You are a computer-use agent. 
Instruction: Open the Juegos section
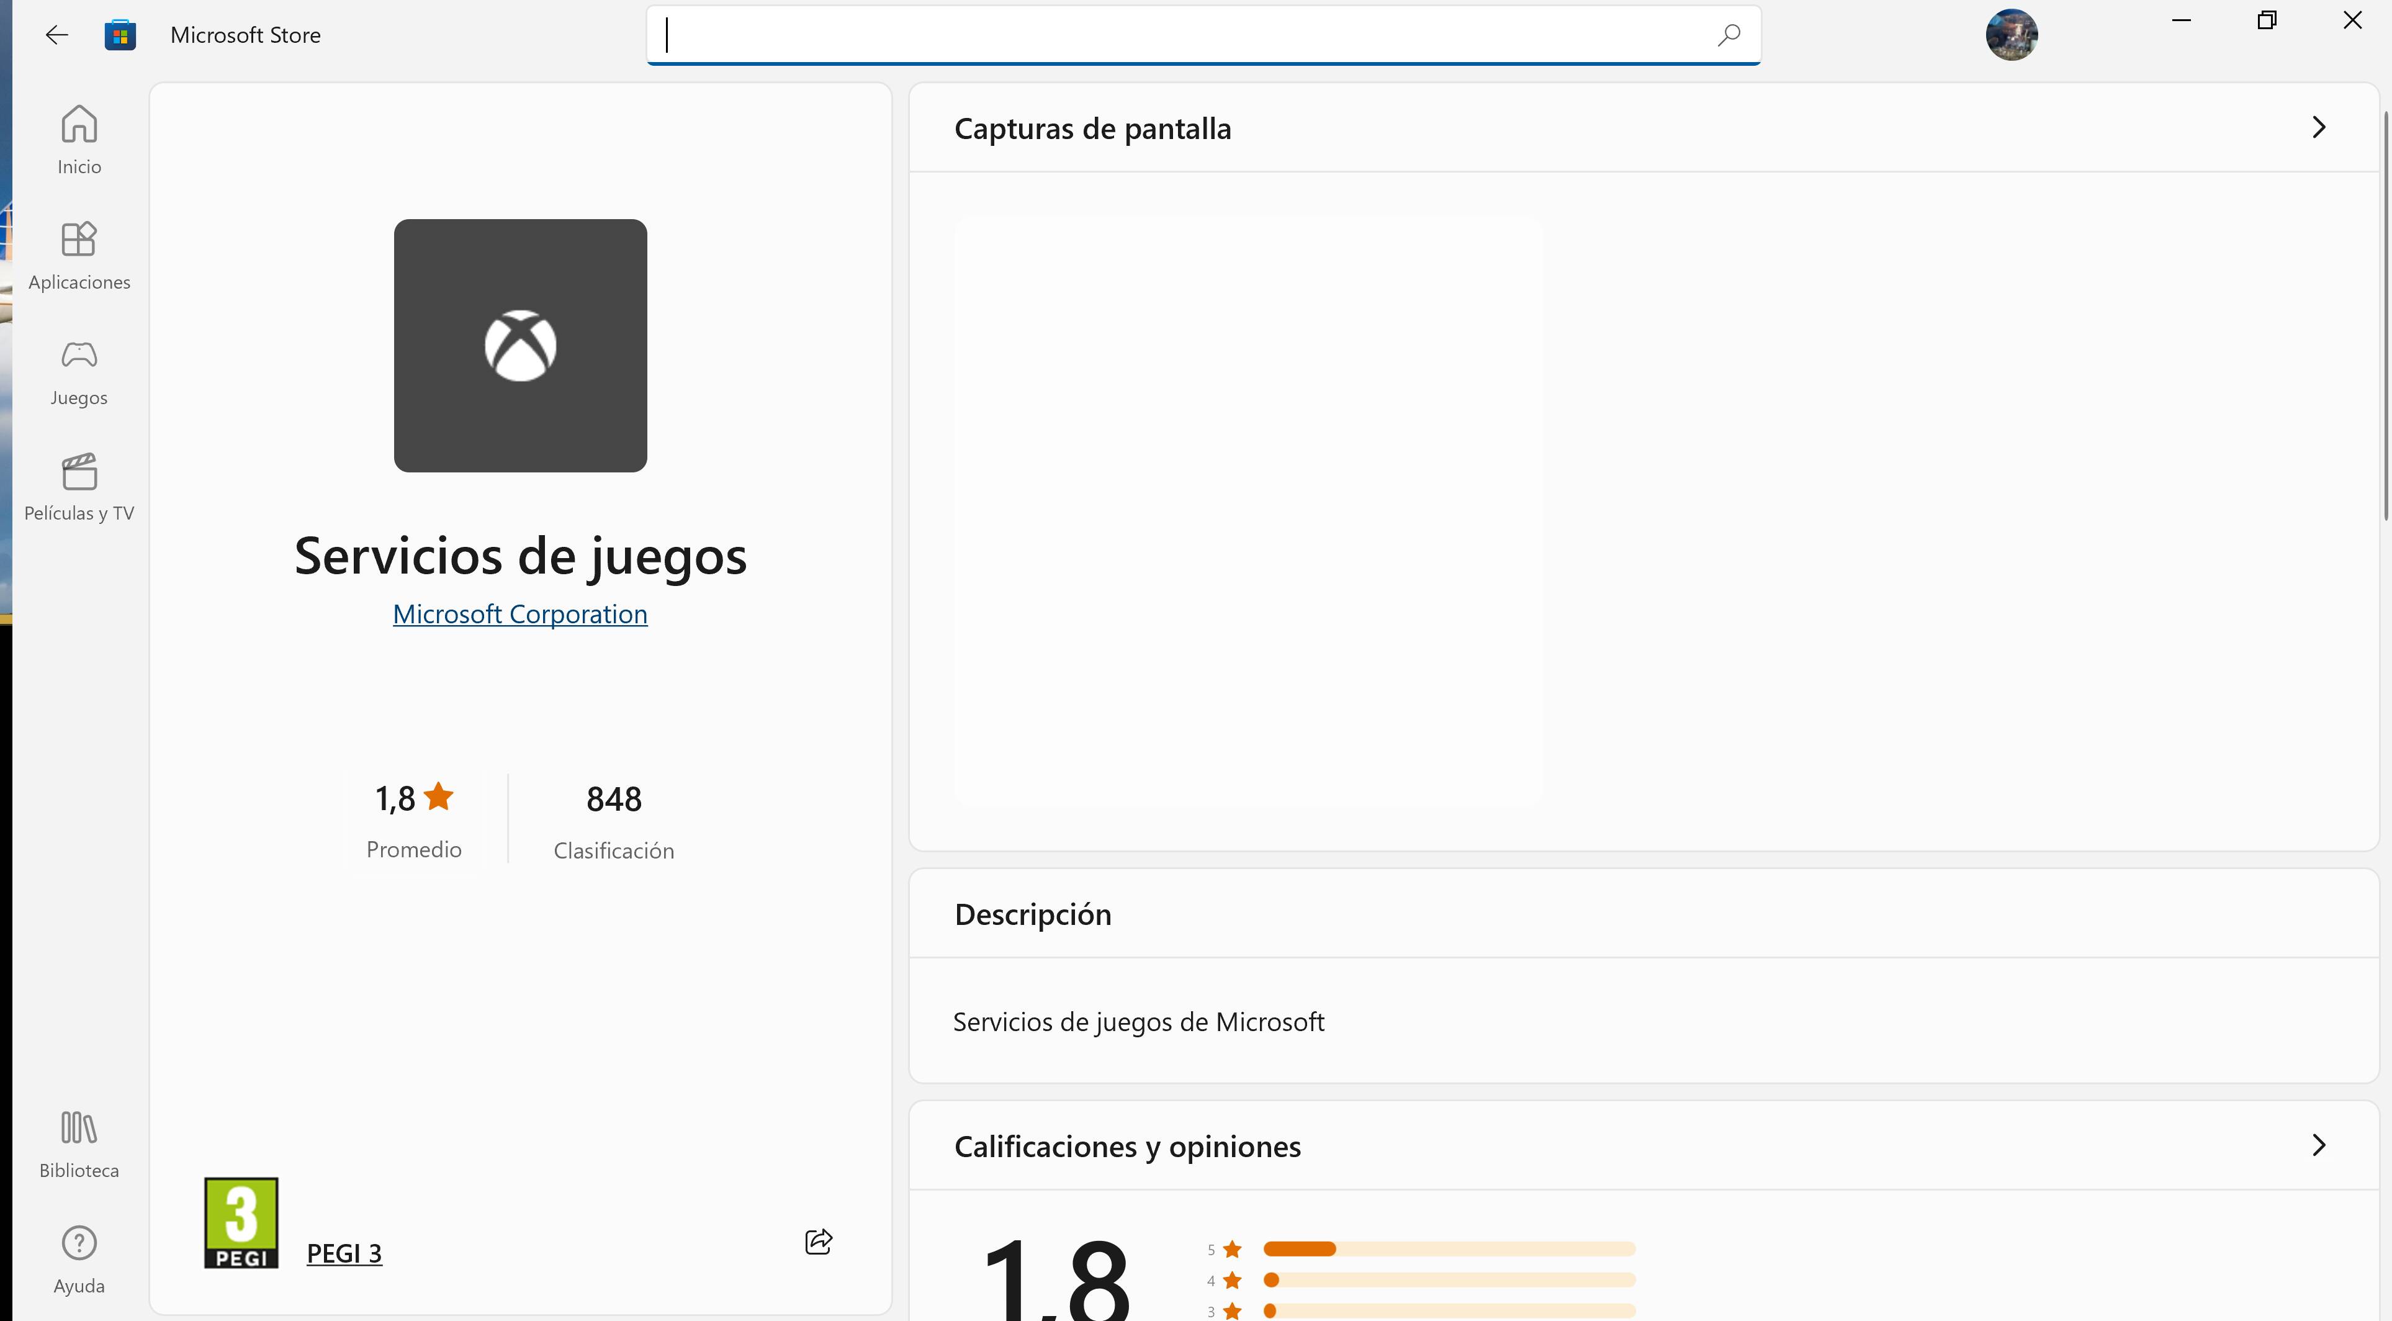(79, 372)
